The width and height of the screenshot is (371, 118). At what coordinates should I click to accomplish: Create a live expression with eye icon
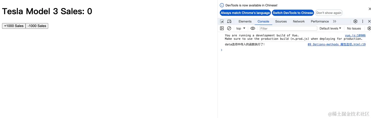pyautogui.click(x=253, y=28)
